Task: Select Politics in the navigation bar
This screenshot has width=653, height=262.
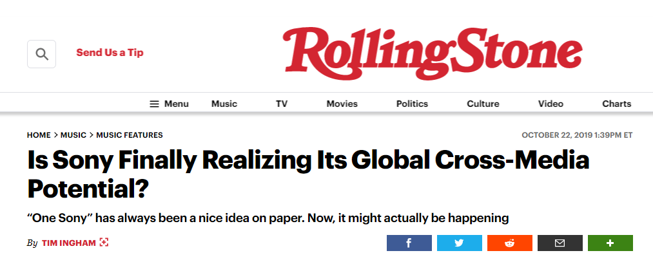Action: [x=412, y=104]
